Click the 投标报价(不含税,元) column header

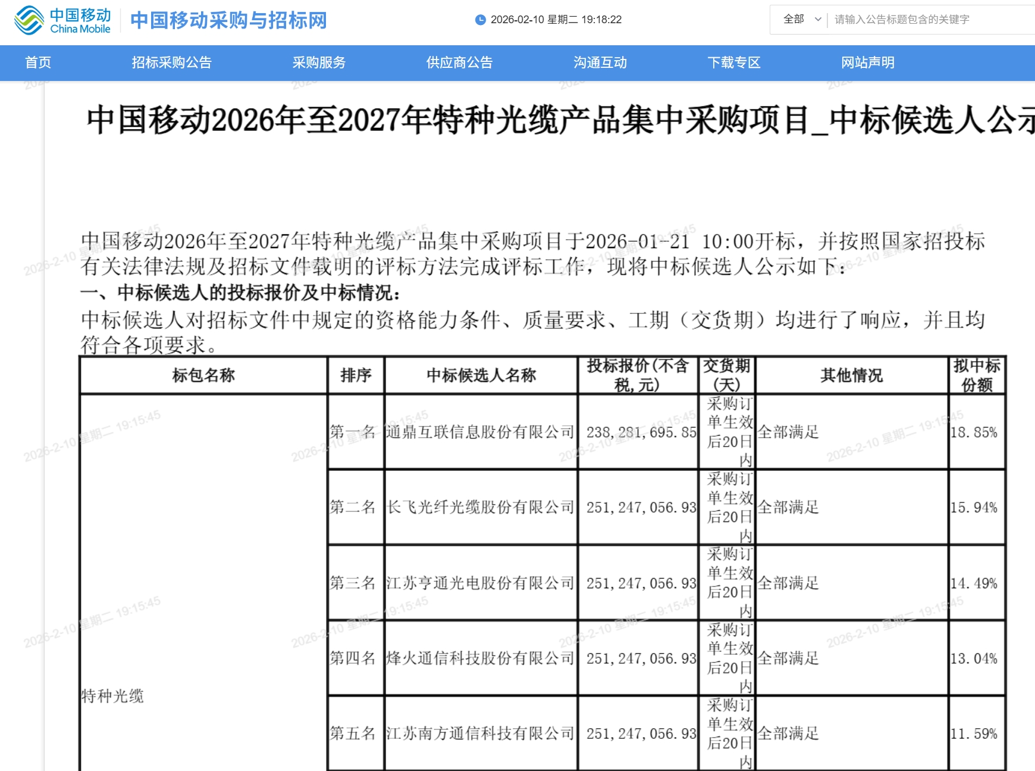click(x=638, y=375)
